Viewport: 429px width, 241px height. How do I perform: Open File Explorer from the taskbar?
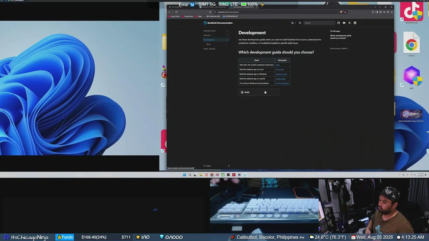coord(201,175)
